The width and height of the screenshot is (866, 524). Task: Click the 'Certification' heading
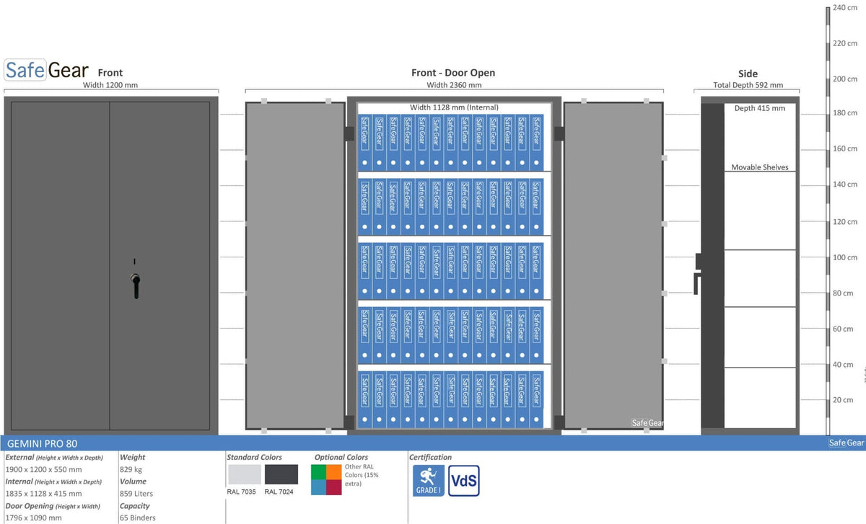[430, 457]
